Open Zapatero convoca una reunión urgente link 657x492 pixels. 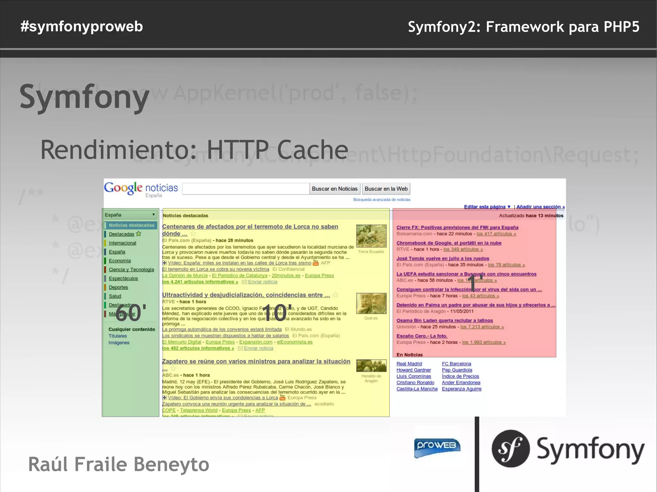pyautogui.click(x=237, y=404)
